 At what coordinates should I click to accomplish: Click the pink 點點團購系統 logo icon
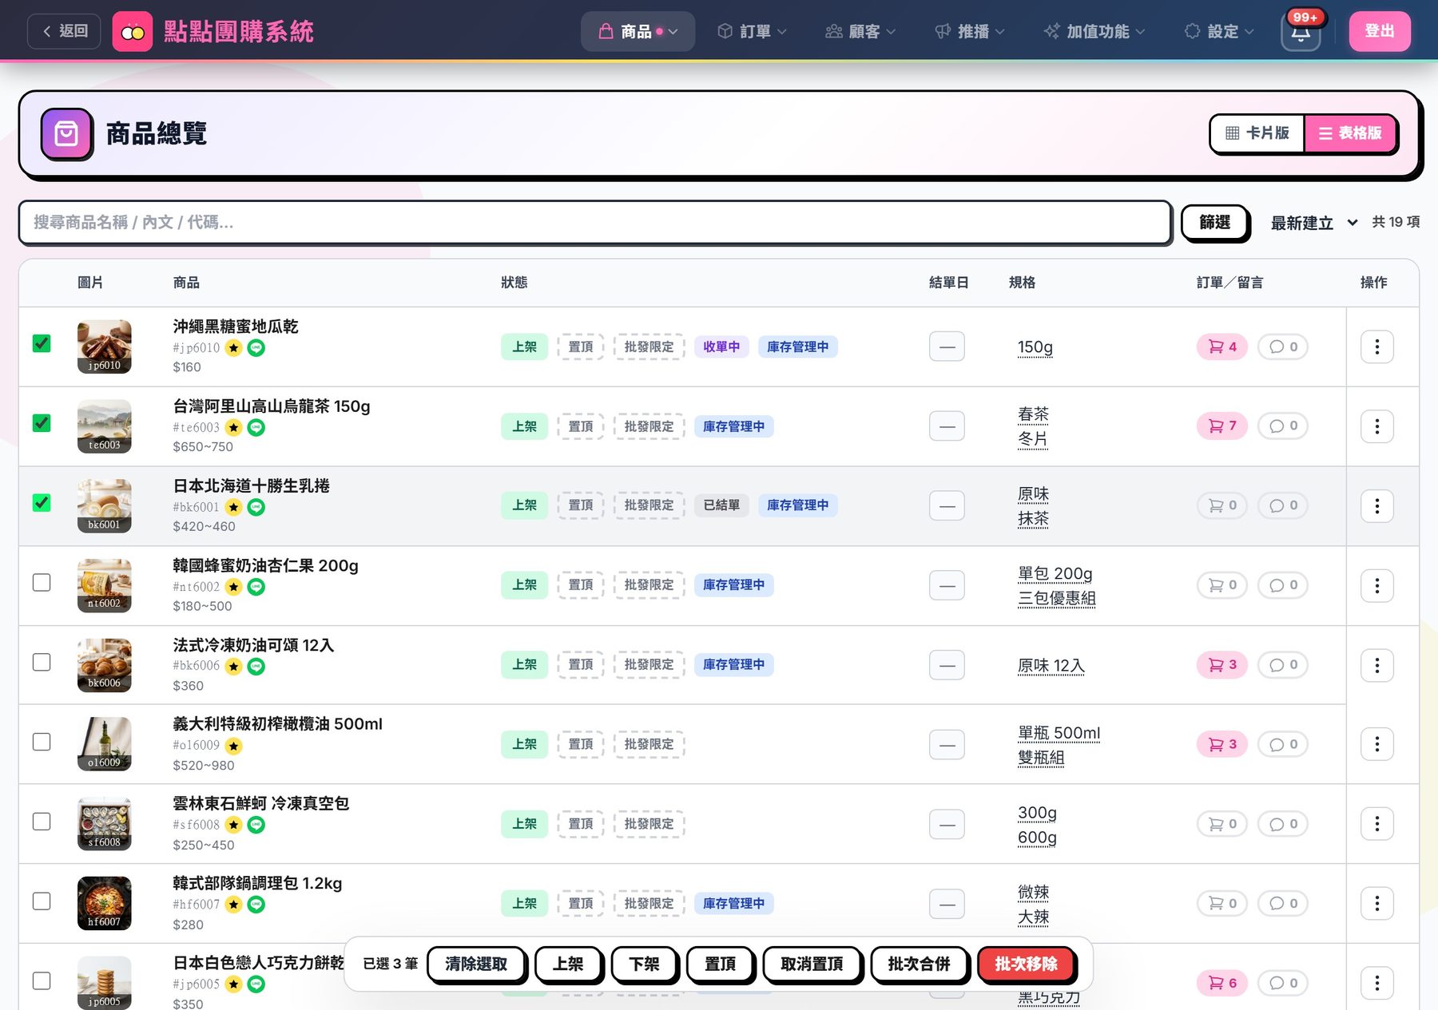point(133,32)
